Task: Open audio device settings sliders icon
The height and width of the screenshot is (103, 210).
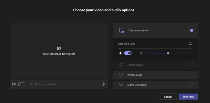Action: coord(190,44)
